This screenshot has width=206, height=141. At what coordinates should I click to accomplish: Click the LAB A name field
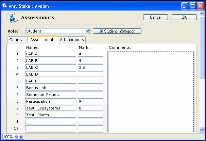(x=50, y=54)
